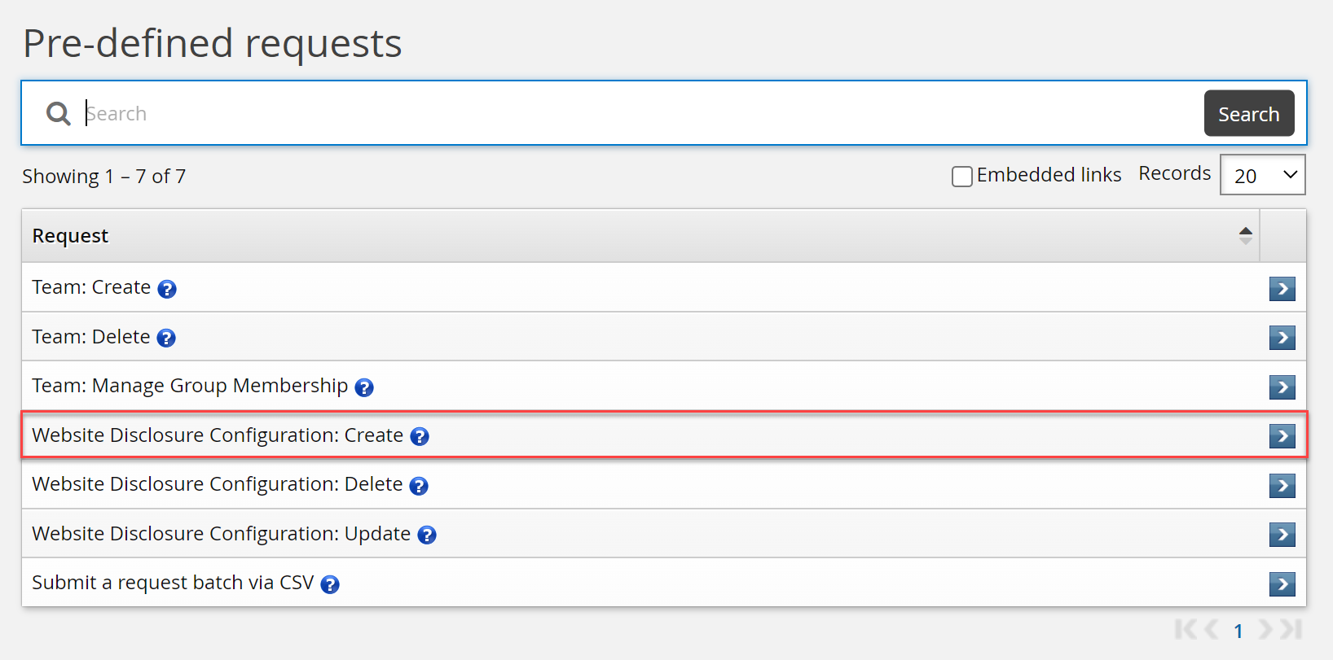View help for Team: Manage Group Membership
This screenshot has width=1333, height=660.
[364, 387]
